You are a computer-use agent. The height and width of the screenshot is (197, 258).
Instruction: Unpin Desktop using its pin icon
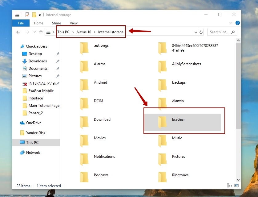click(x=58, y=54)
